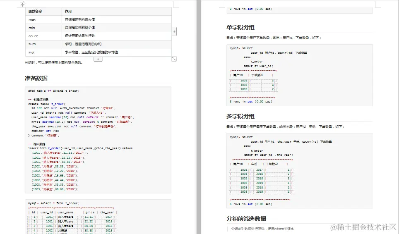The height and width of the screenshot is (234, 399).
Task: Add a column with the table's right plus button
Action: point(174,31)
